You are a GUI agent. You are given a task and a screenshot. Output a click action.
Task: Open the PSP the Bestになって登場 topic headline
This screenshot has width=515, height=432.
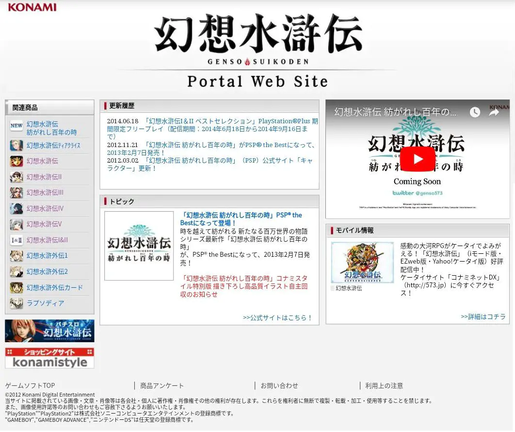point(241,219)
